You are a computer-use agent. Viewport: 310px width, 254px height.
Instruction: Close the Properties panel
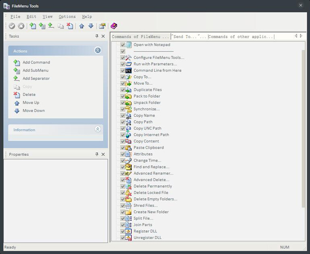click(x=103, y=154)
